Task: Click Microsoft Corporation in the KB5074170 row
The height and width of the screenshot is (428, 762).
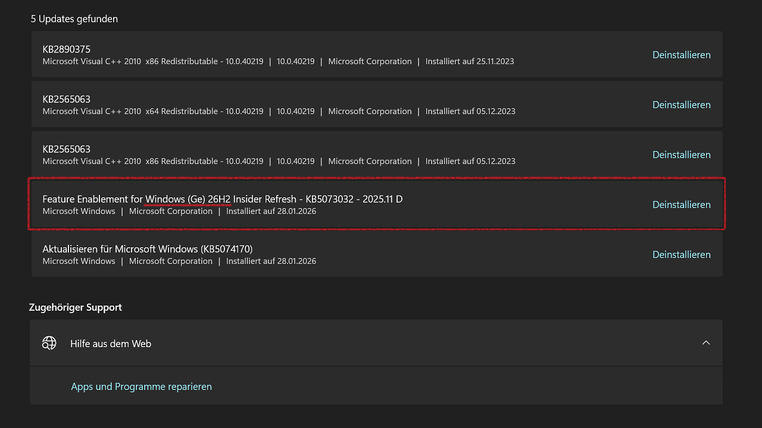Action: [x=171, y=261]
